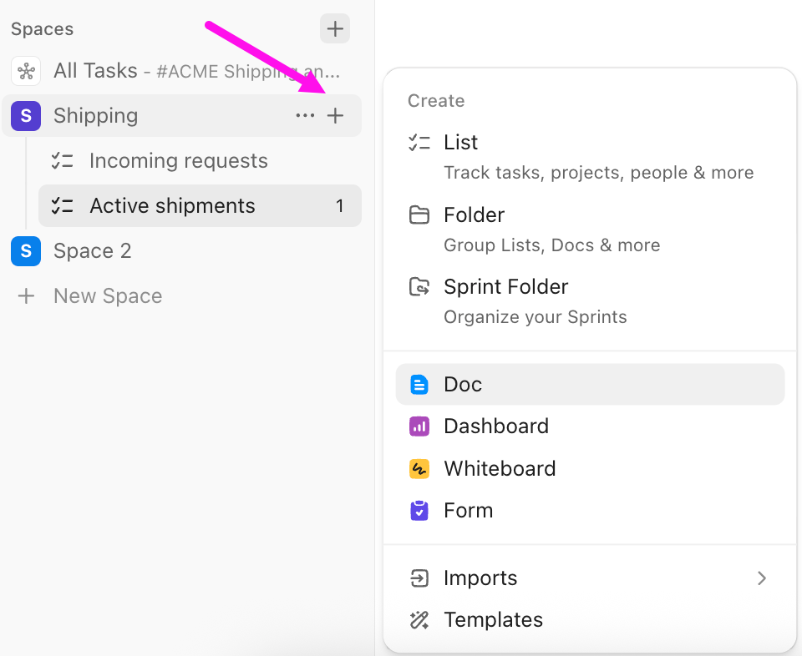
Task: Open the Active shipments list
Action: tap(172, 205)
